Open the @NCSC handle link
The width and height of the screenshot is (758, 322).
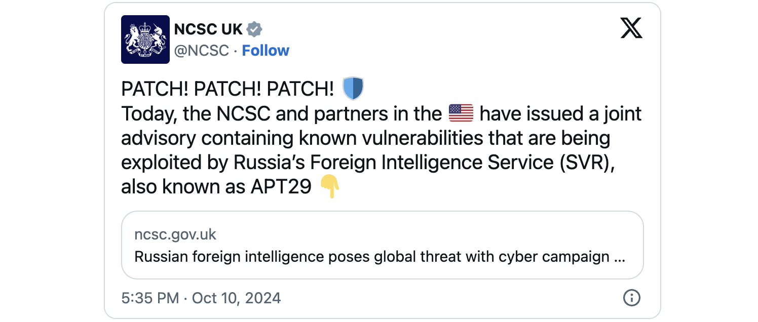click(202, 51)
